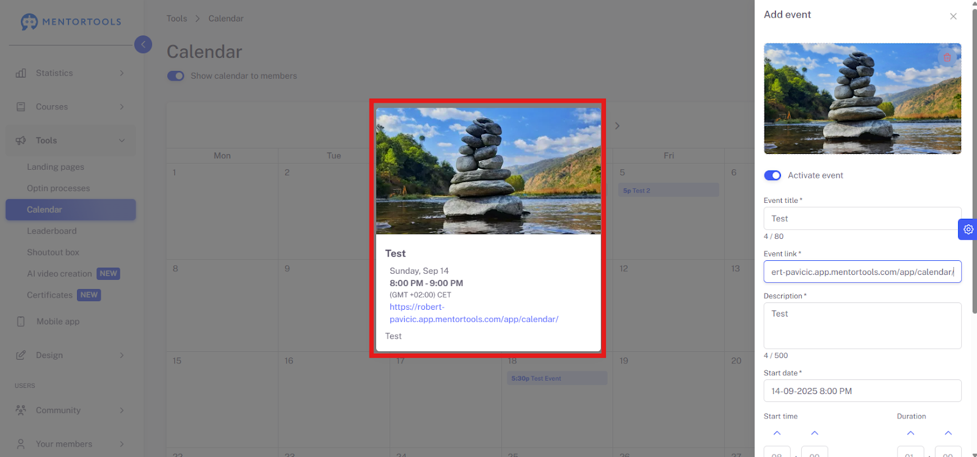Expand the Courses menu chevron
This screenshot has width=977, height=457.
[122, 107]
